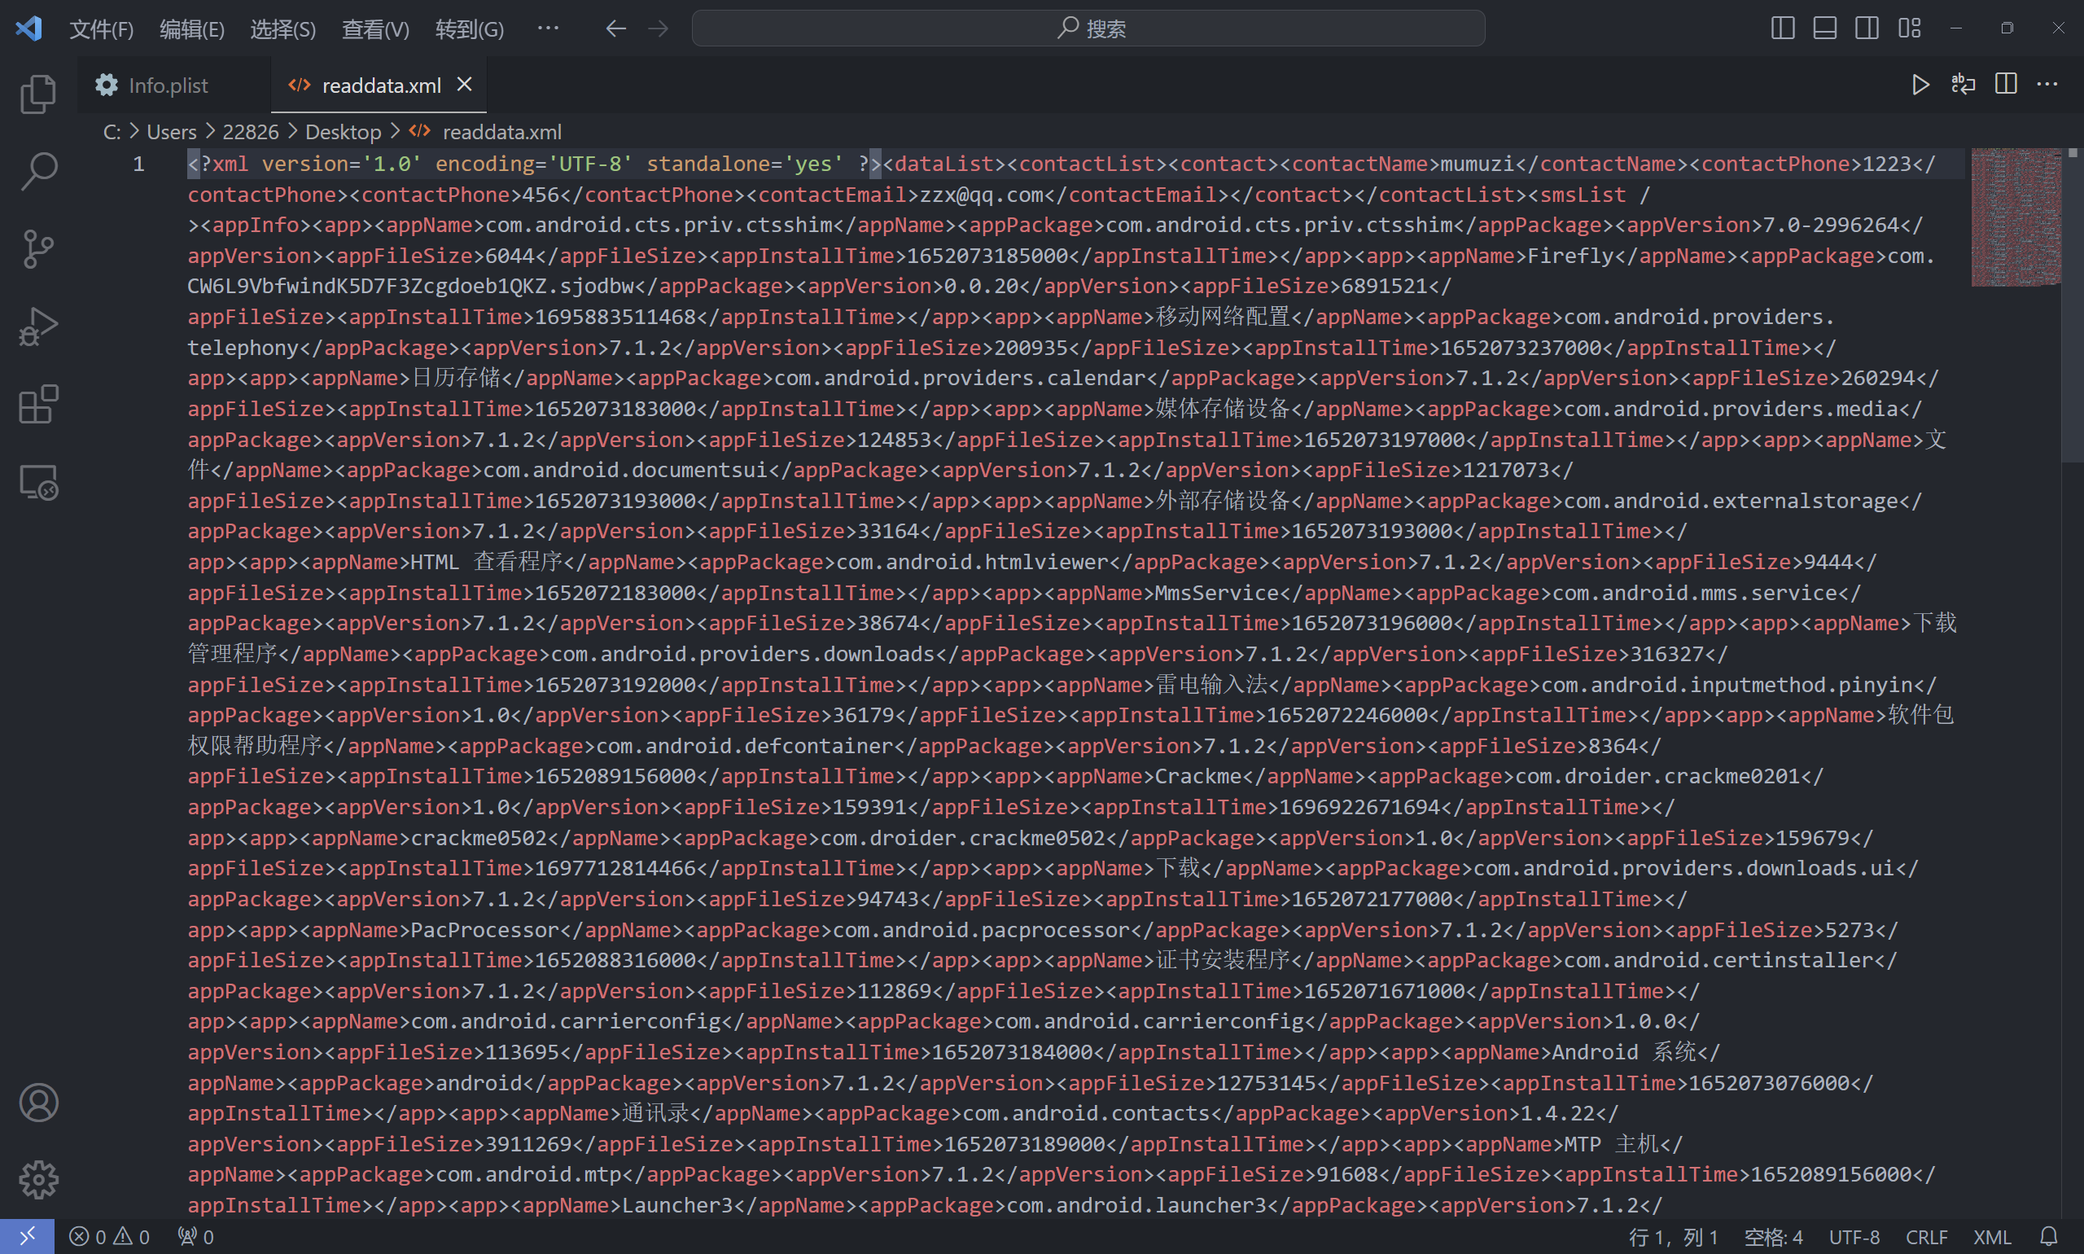Open the 选择(S) menu
2084x1254 pixels.
pos(283,29)
